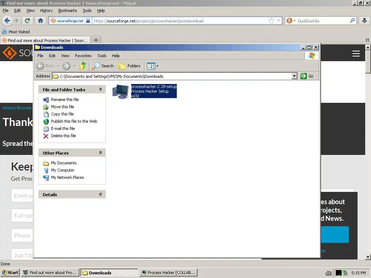Image resolution: width=371 pixels, height=278 pixels.
Task: Click Publish this file to the Web
Action: (74, 121)
